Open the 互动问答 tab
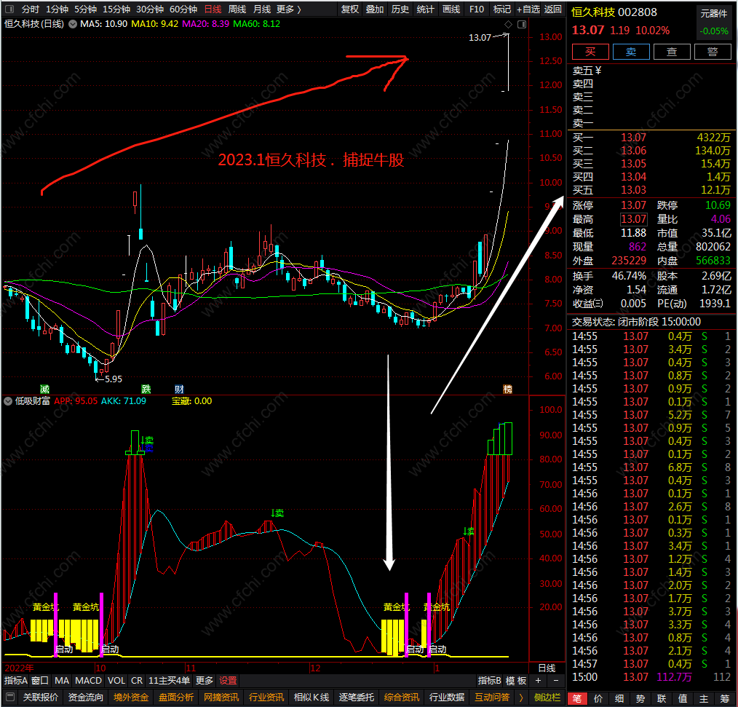The image size is (738, 707). 492,697
